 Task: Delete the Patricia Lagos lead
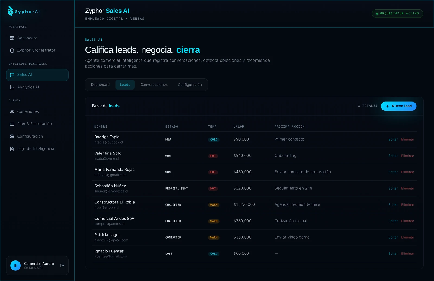(x=408, y=237)
